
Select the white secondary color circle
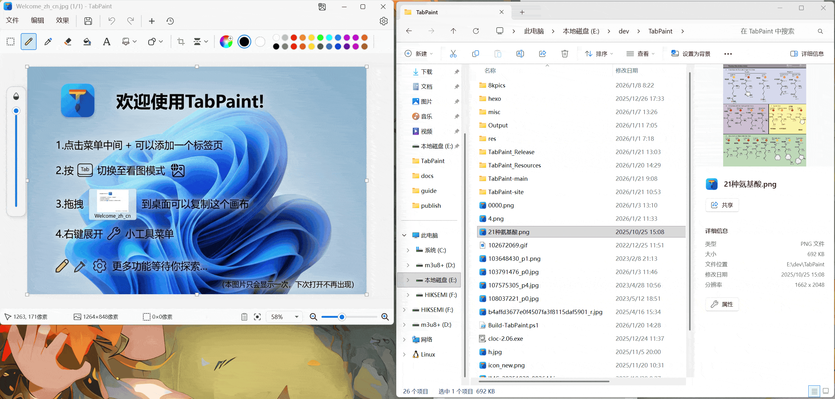tap(260, 42)
